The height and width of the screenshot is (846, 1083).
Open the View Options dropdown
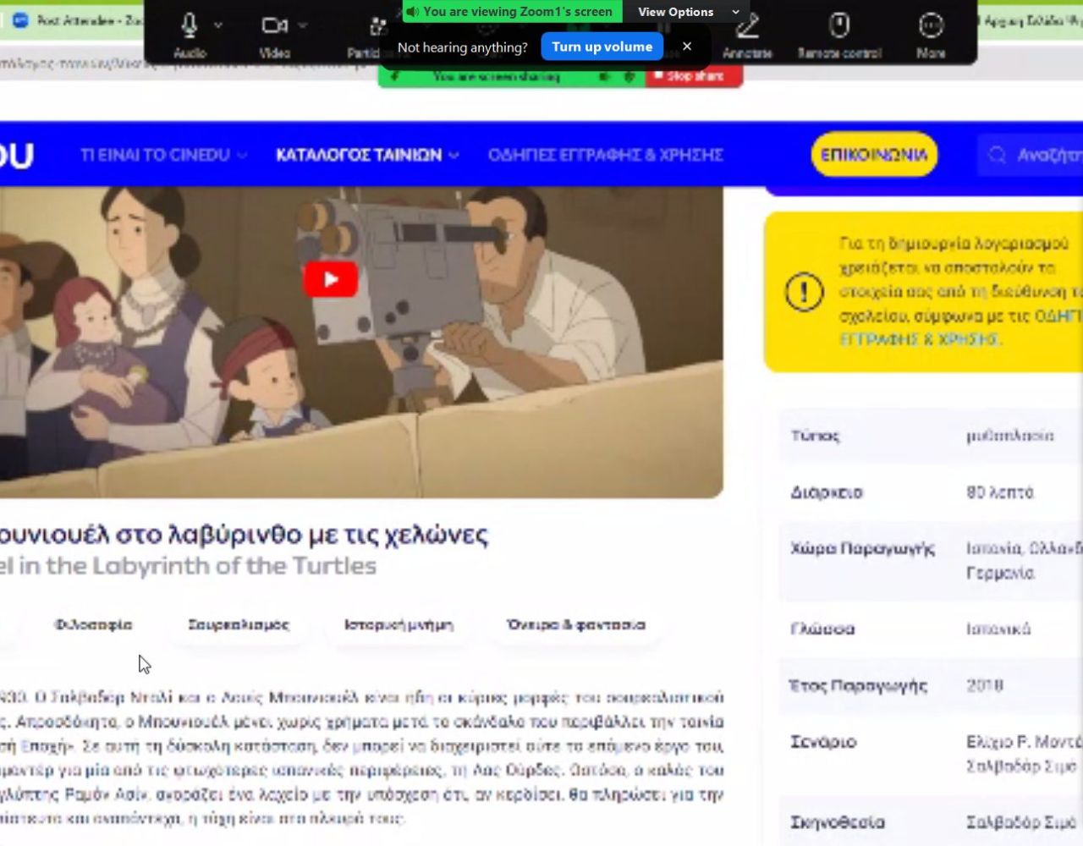[x=688, y=12]
